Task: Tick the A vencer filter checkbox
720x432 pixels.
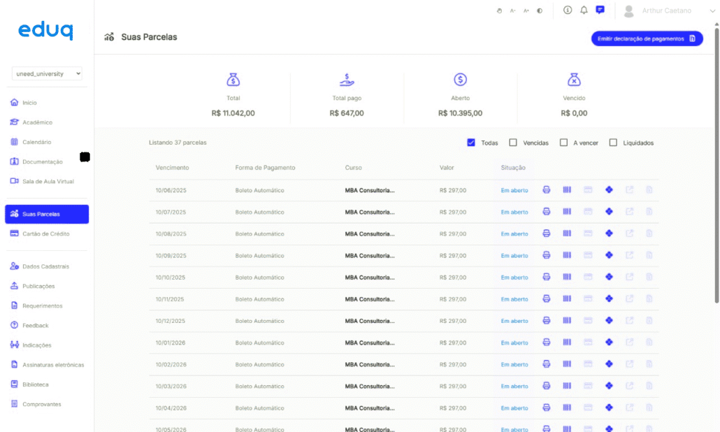Action: tap(563, 143)
